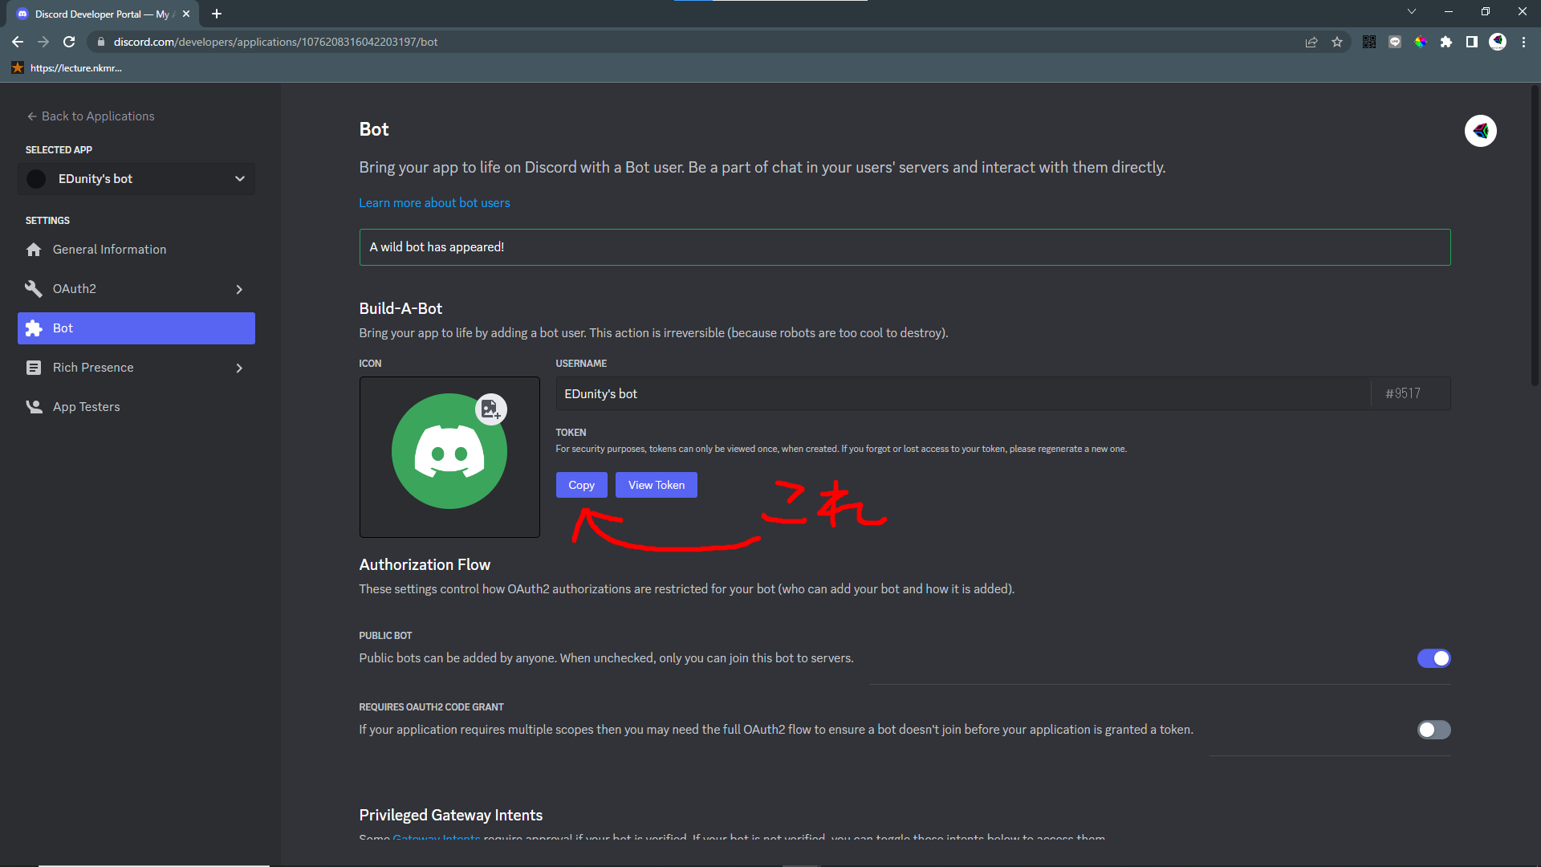Click the Rich Presence document icon
This screenshot has width=1541, height=867.
coord(34,368)
